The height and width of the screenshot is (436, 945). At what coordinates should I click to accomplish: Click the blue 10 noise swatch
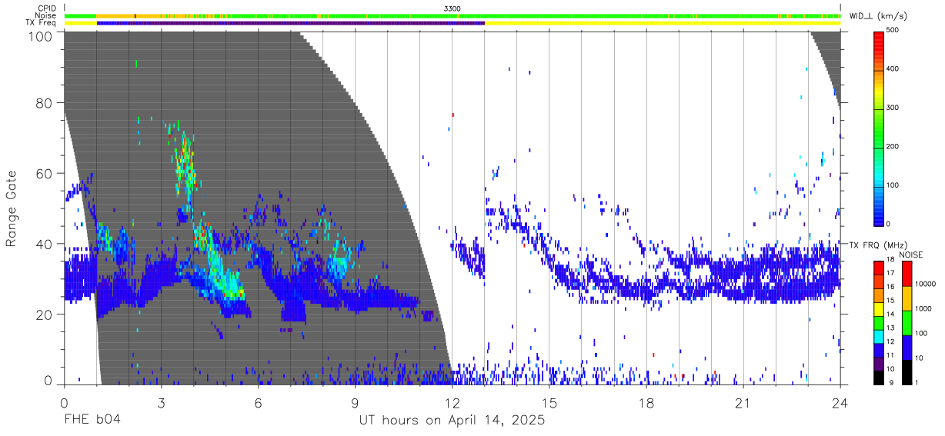click(906, 347)
